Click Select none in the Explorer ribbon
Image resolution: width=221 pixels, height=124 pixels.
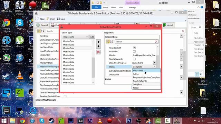[x=192, y=15]
